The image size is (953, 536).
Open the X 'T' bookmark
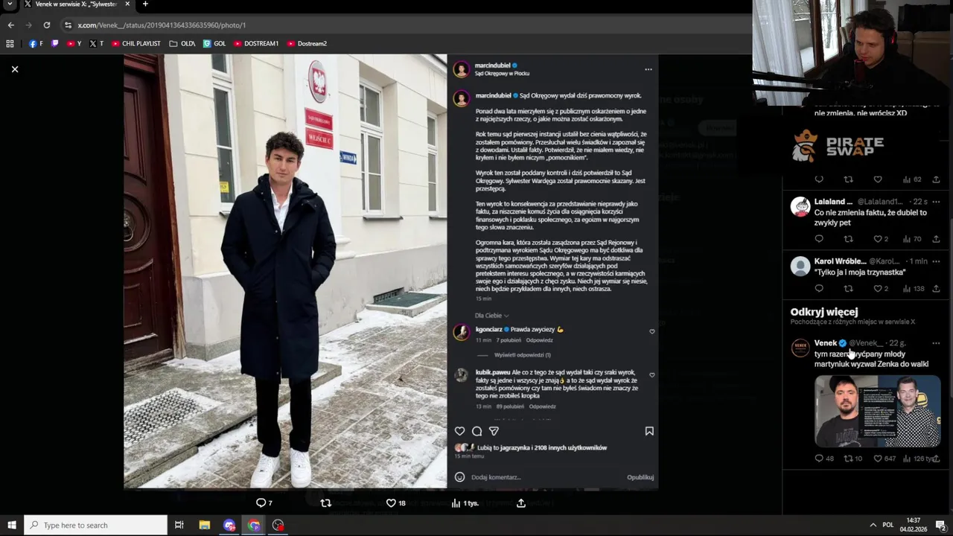[x=96, y=44]
